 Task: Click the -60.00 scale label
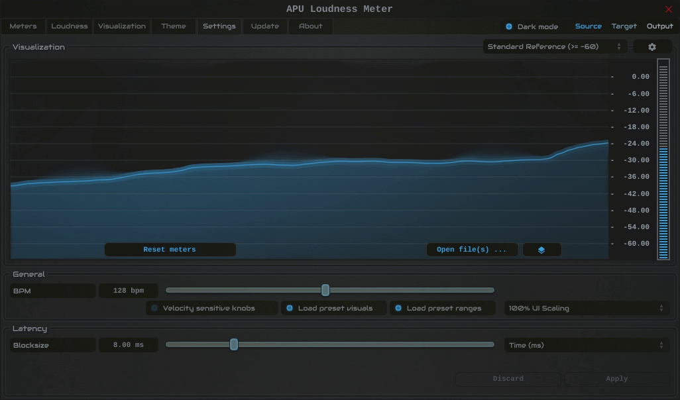pos(636,244)
